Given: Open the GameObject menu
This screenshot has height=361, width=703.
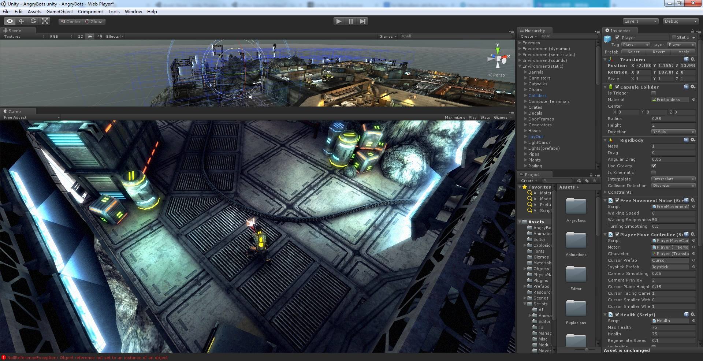Looking at the screenshot, I should pyautogui.click(x=60, y=11).
